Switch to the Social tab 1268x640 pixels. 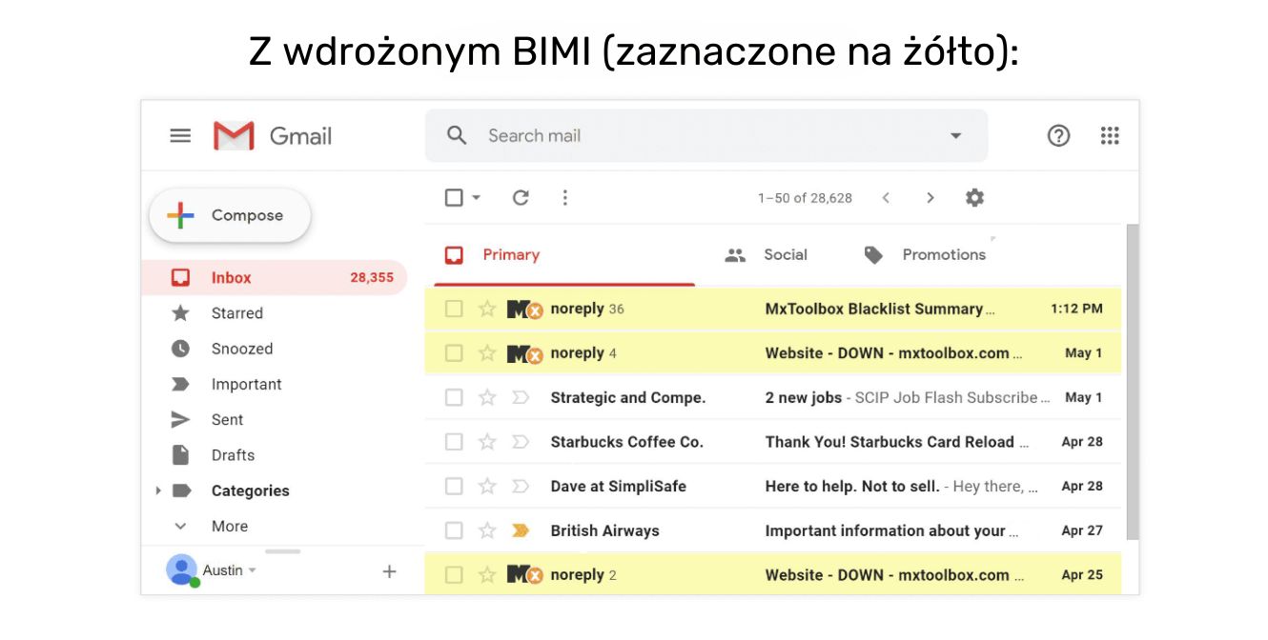pos(766,255)
